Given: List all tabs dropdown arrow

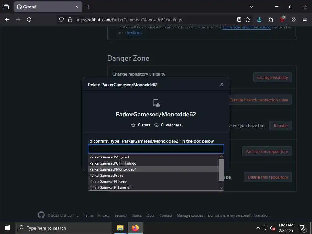Looking at the screenshot, I should pos(251,7).
